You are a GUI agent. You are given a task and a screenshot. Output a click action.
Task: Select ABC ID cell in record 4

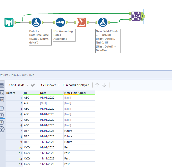point(31,114)
